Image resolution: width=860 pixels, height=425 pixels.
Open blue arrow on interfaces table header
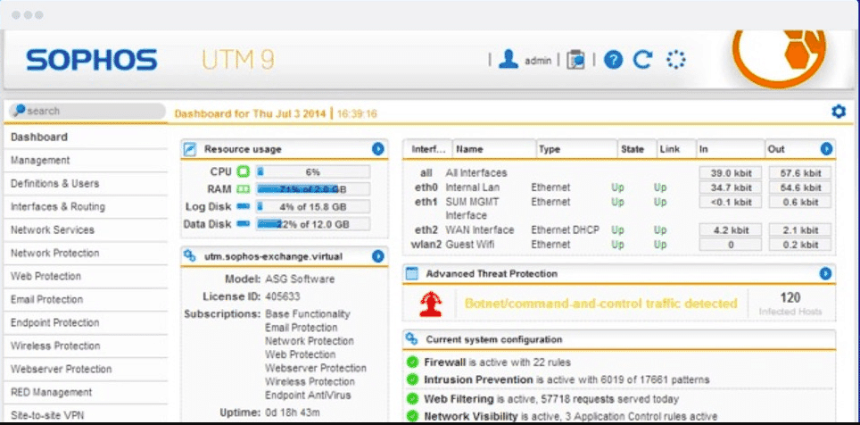826,149
